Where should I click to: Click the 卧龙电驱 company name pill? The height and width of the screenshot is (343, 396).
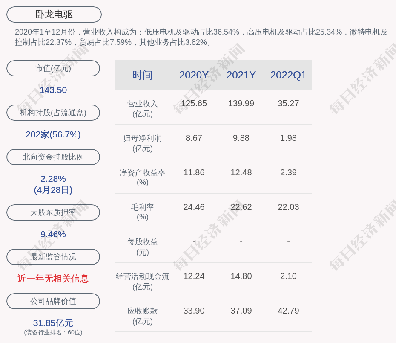pyautogui.click(x=54, y=15)
